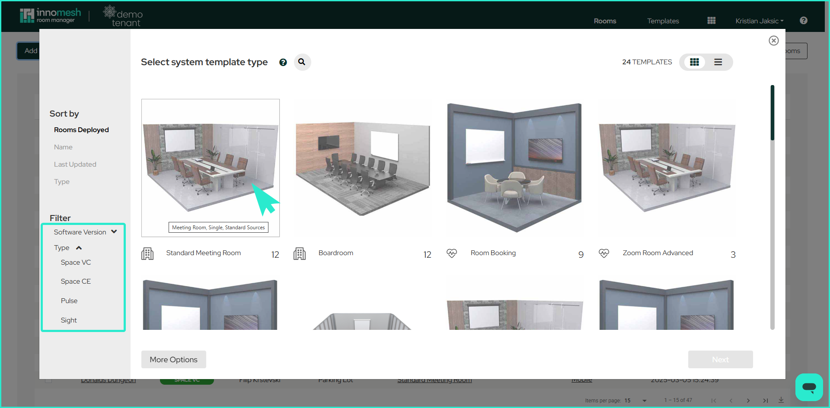Go to previous page of rooms
The image size is (830, 408).
click(x=731, y=401)
